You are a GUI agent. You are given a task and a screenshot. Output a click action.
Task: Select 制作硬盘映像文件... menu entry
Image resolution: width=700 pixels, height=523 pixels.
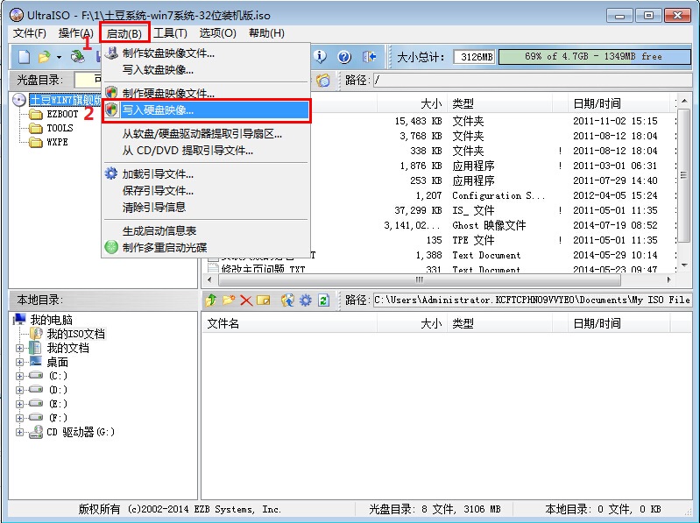pos(206,93)
